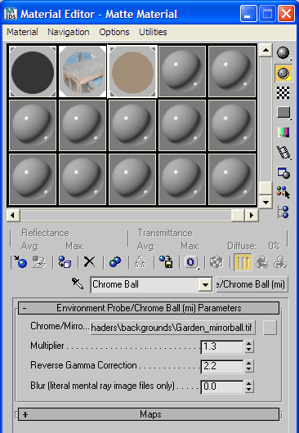Screen dimensions: 299x433
Task: Click the Get Material icon
Action: (20, 261)
